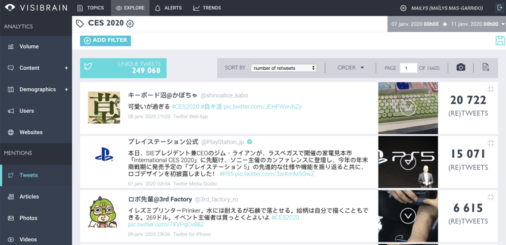Click the verified badge next to PlayStation_jp

[x=249, y=142]
